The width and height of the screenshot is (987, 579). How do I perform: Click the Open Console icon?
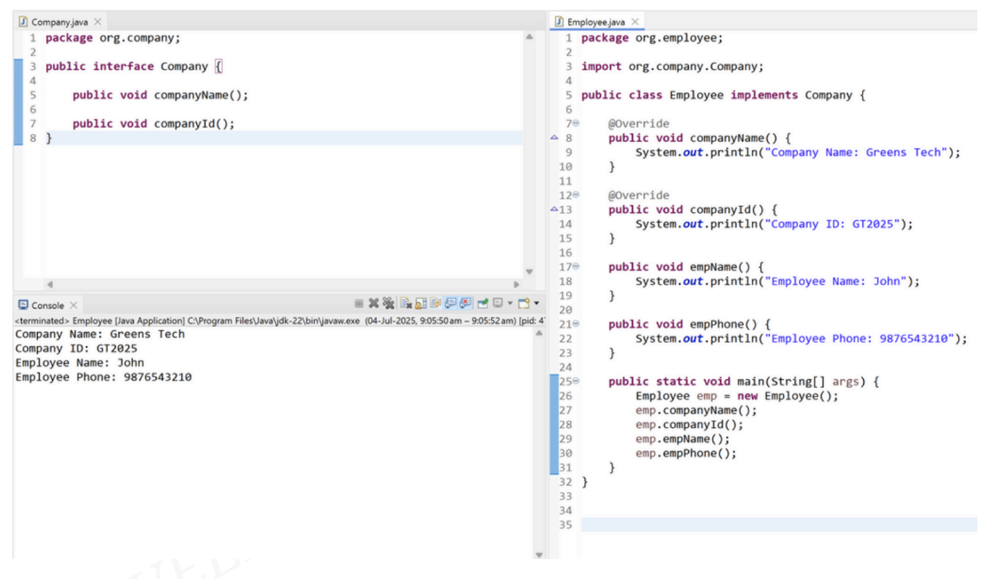click(523, 303)
